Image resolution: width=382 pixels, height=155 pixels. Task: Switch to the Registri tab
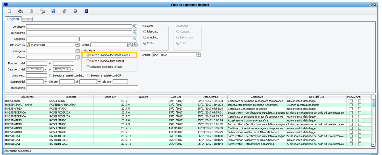tap(13, 19)
